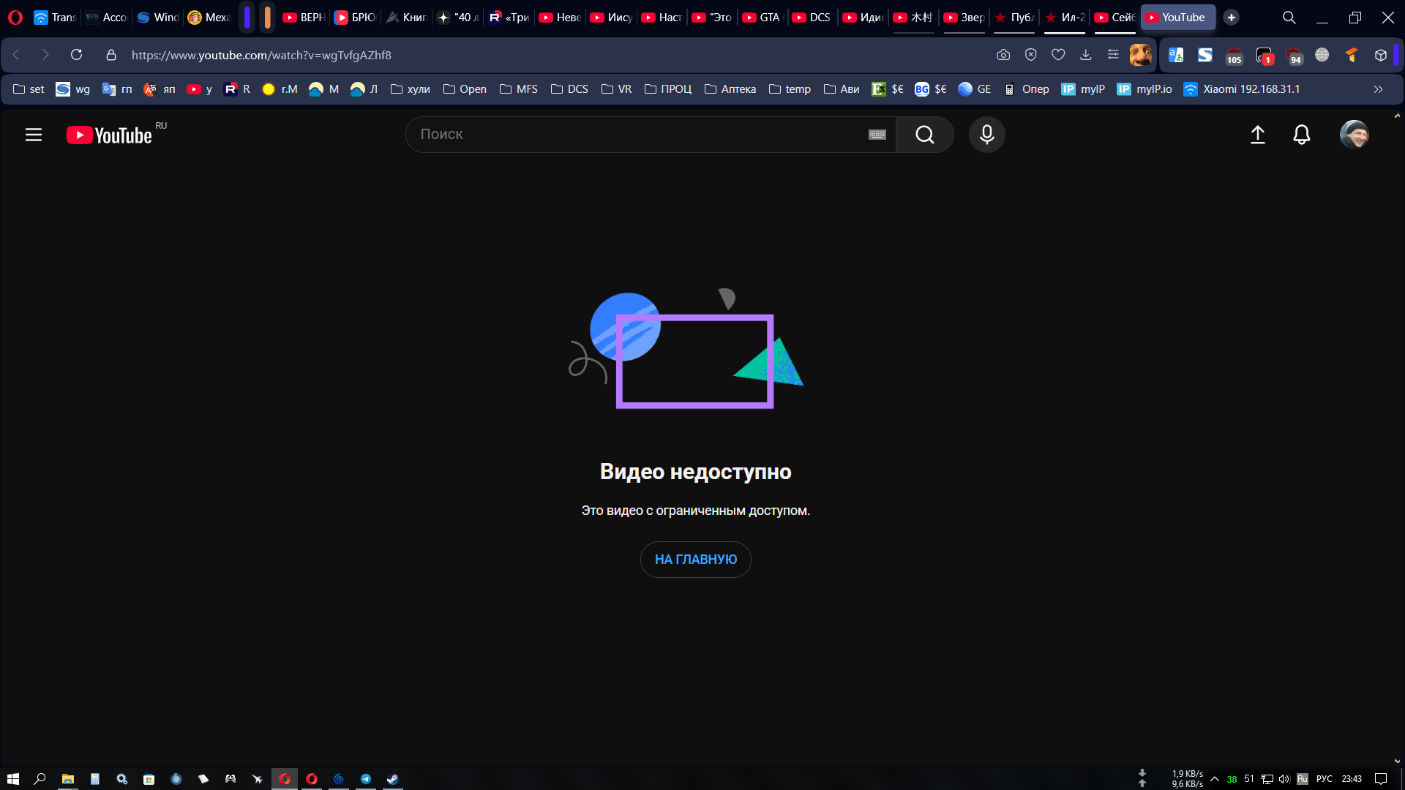Open the GE bookmark
The image size is (1405, 790).
pyautogui.click(x=975, y=89)
